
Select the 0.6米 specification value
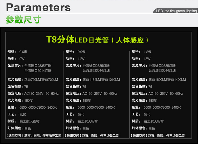tap(23, 52)
